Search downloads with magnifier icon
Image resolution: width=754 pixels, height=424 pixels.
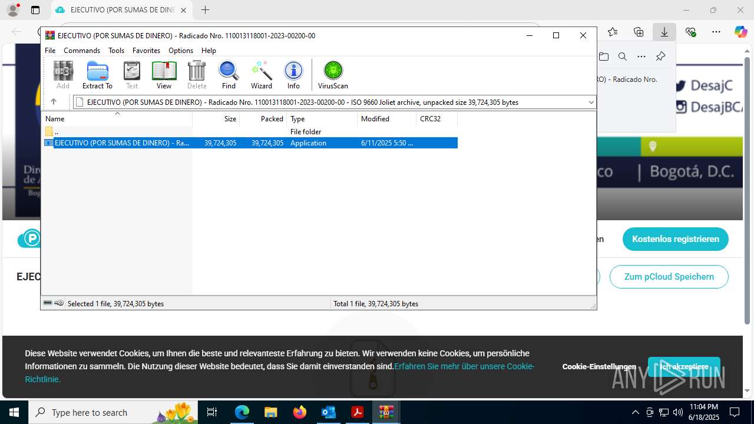click(623, 57)
